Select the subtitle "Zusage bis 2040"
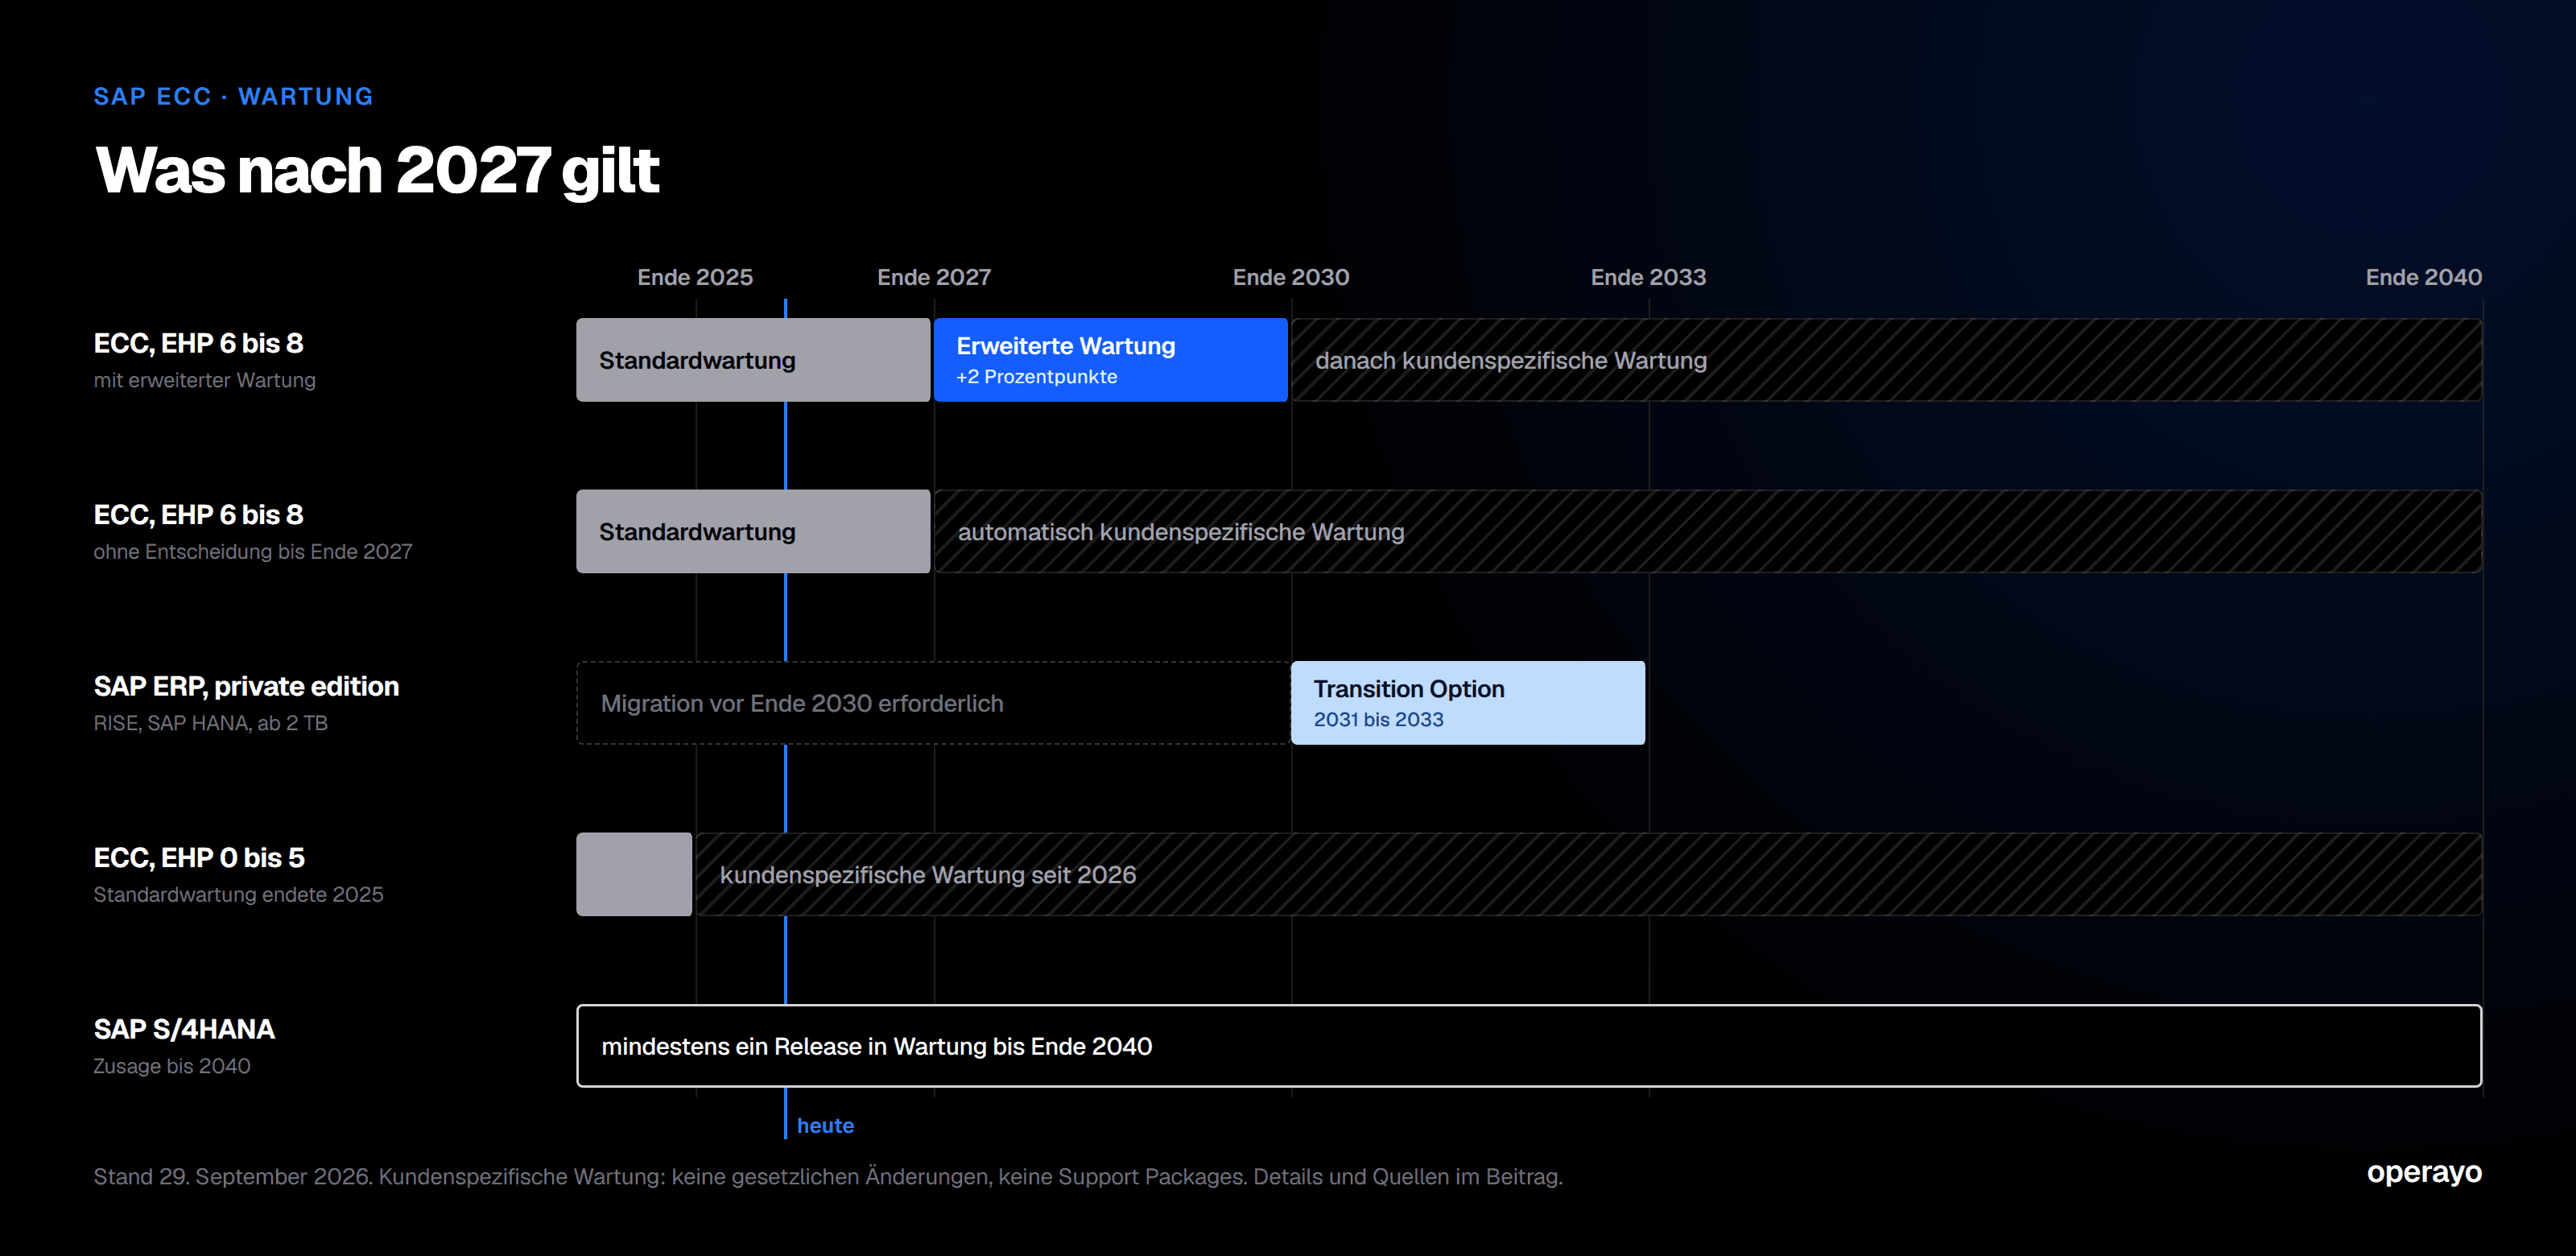 [172, 1066]
